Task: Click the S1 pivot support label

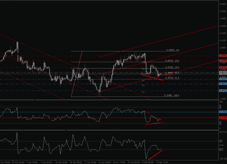Action: tap(143, 81)
